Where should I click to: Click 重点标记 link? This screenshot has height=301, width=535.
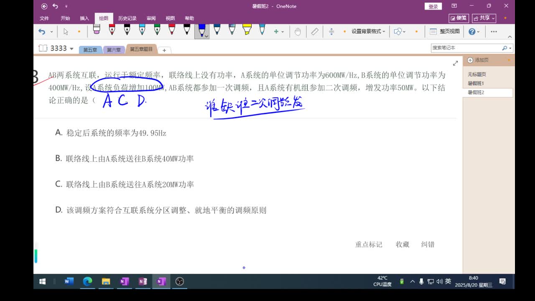pyautogui.click(x=369, y=245)
